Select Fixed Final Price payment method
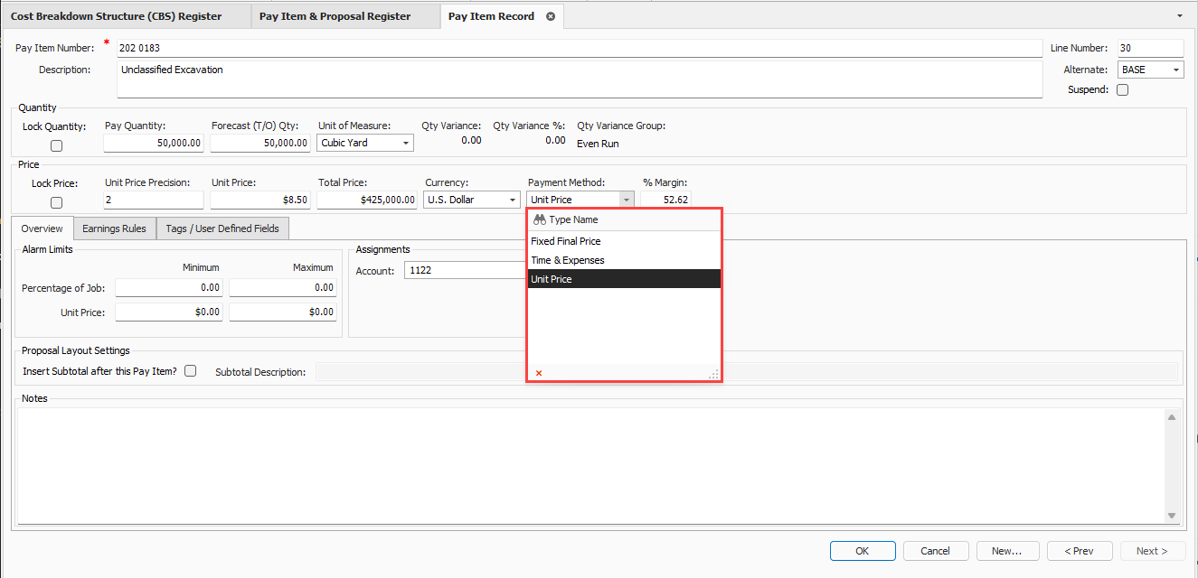This screenshot has width=1198, height=578. point(566,241)
